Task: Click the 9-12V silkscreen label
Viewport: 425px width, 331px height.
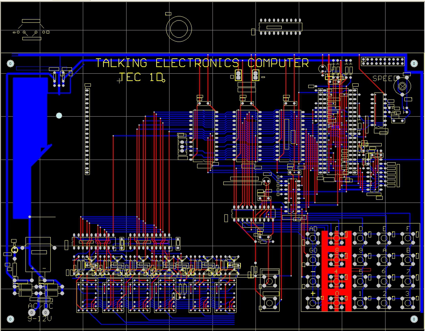Action: [40, 318]
